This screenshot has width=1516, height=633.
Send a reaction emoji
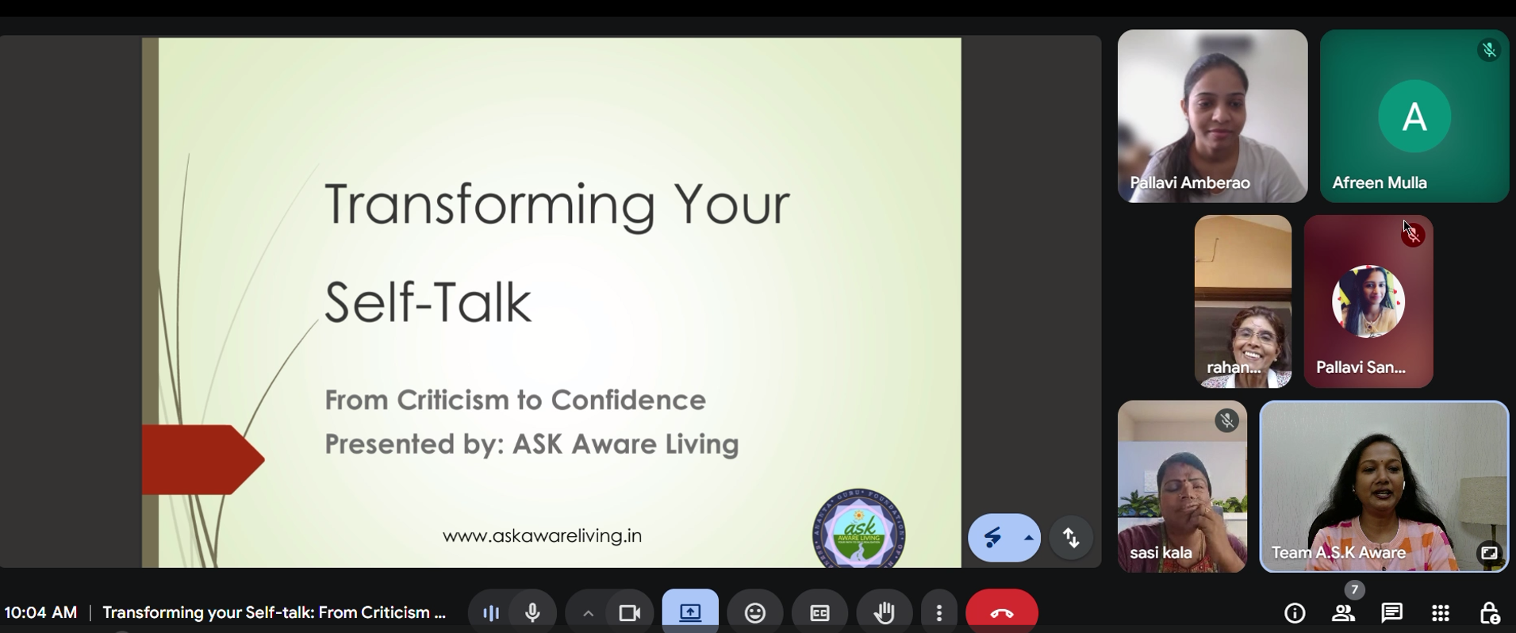754,613
